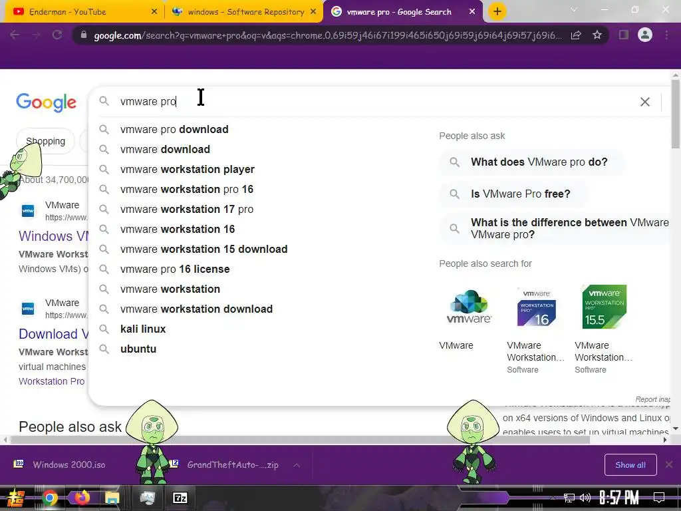
Task: Open the VMware Workstation 15.5 thumbnail
Action: point(604,307)
